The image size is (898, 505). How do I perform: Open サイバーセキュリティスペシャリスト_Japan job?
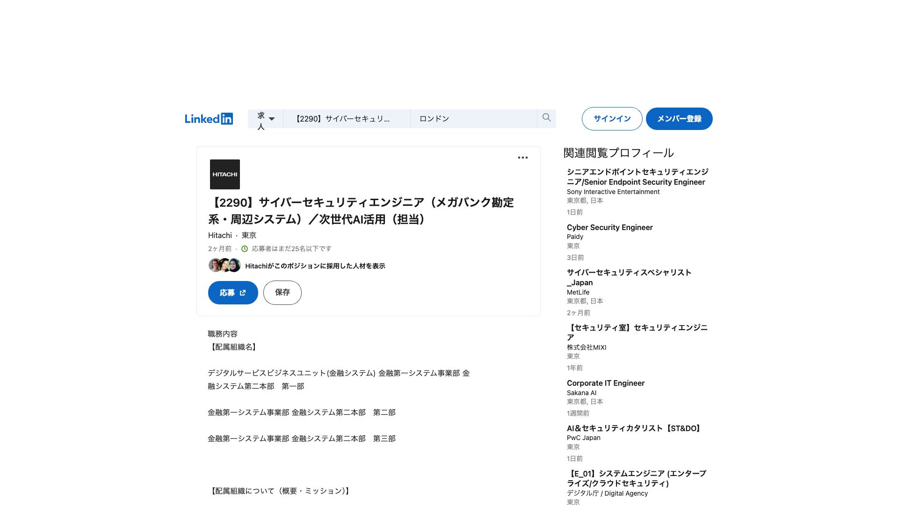click(x=629, y=277)
